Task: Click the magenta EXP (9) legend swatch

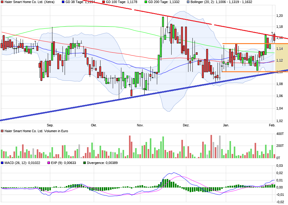Action: [48, 163]
